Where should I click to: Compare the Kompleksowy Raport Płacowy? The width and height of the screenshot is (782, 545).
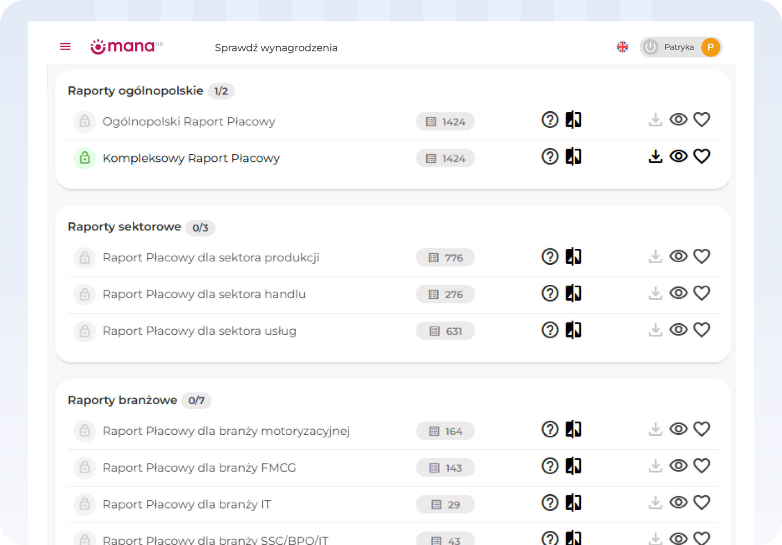[x=573, y=156]
